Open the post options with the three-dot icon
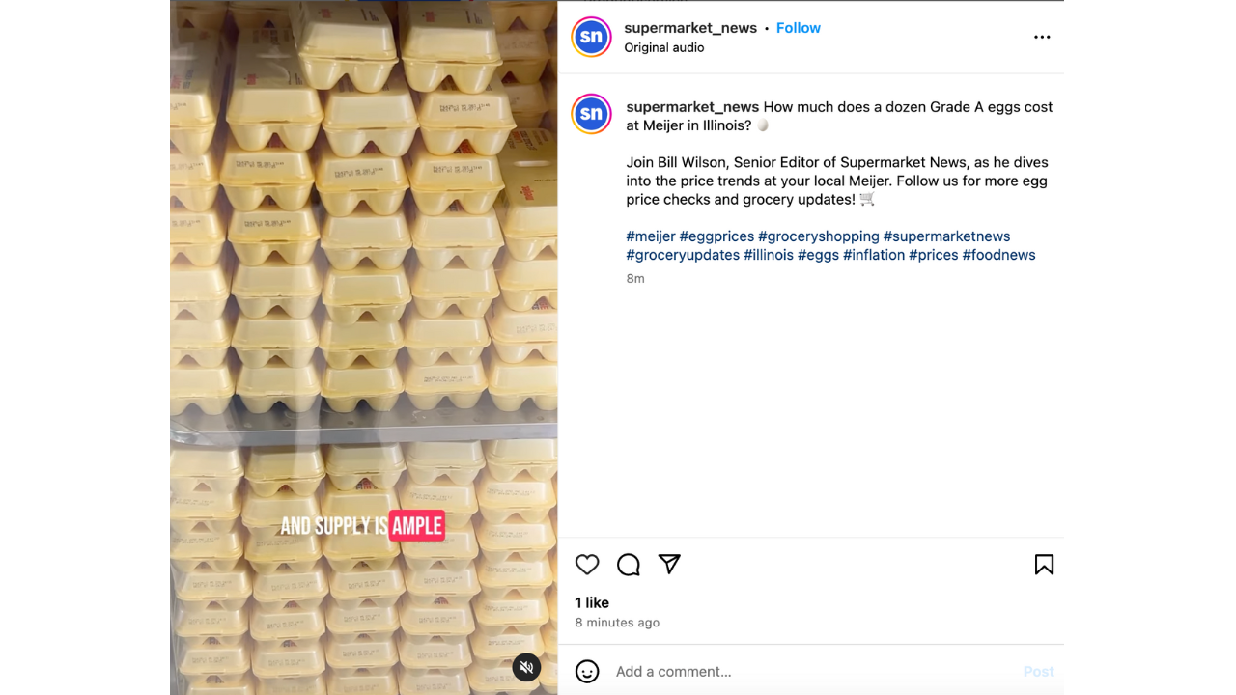Image resolution: width=1236 pixels, height=695 pixels. coord(1042,37)
